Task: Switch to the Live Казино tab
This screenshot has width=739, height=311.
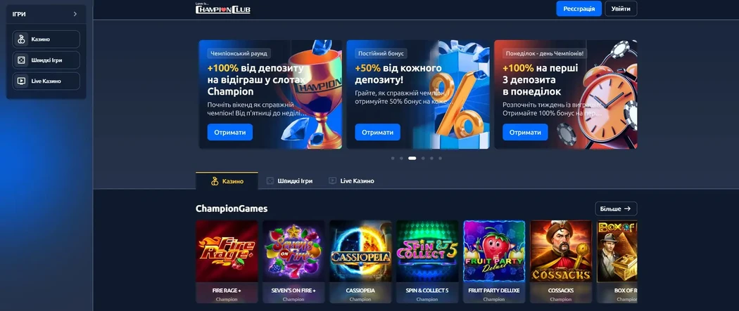Action: [x=352, y=181]
